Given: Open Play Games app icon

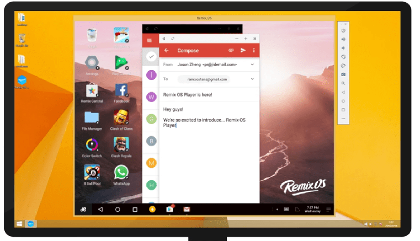Looking at the screenshot, I should pyautogui.click(x=121, y=65).
